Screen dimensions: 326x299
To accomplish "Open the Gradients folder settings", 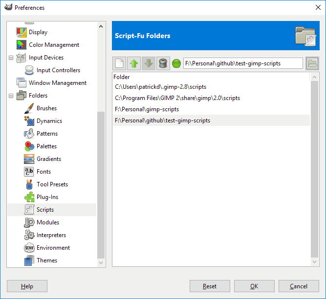I will click(49, 159).
